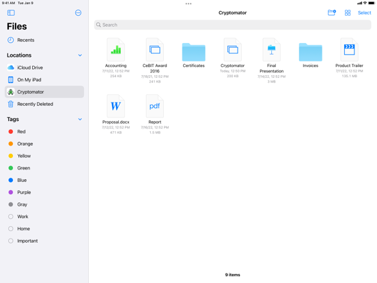Screen dimensions: 377x283
Task: Switch view using the grid icon
Action: coord(348,13)
